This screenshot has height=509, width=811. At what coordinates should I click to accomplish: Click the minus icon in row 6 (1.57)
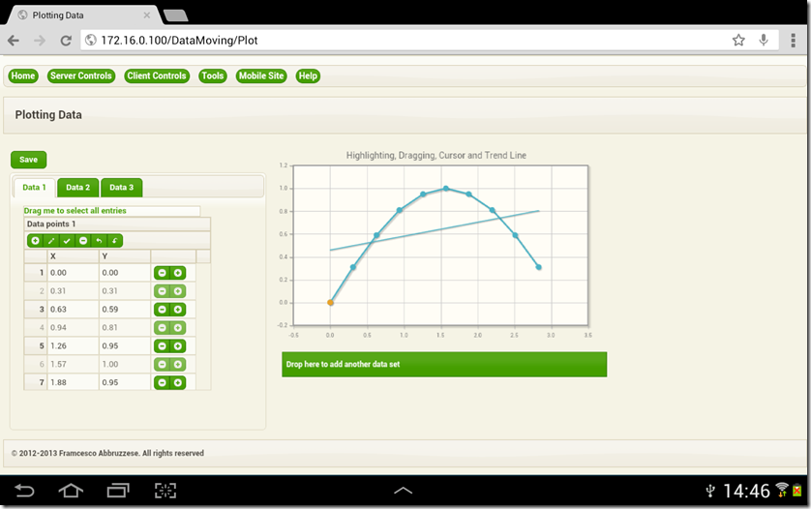[x=162, y=364]
